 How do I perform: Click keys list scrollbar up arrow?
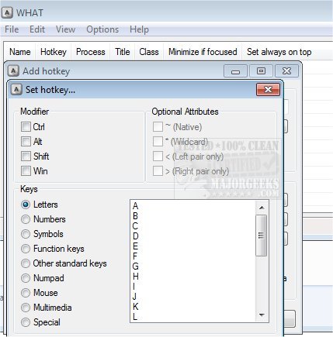click(262, 208)
